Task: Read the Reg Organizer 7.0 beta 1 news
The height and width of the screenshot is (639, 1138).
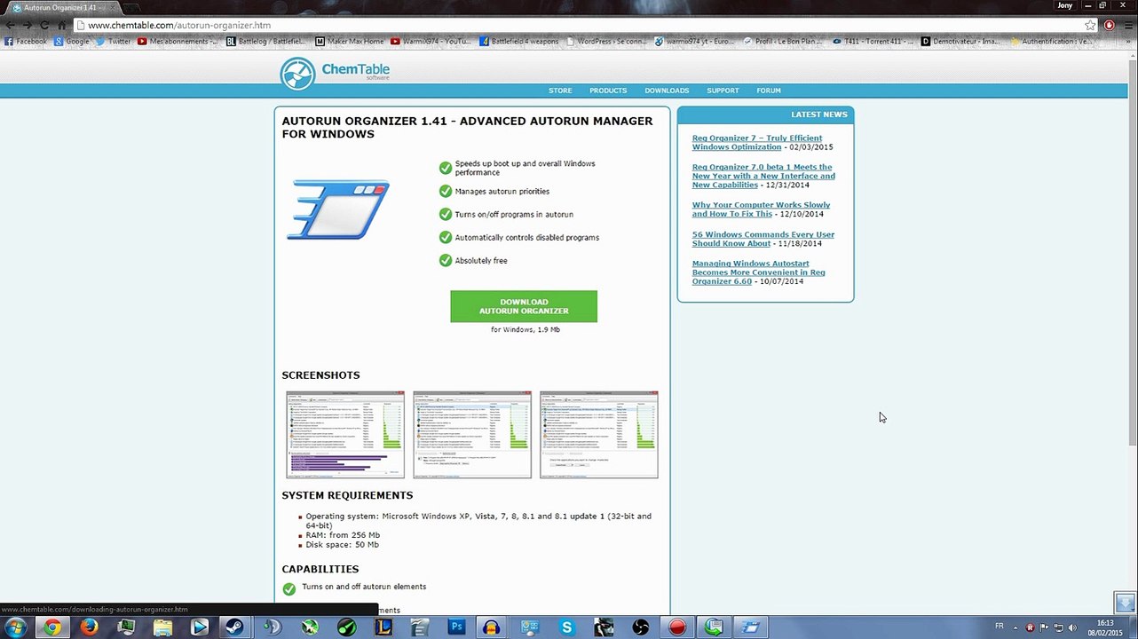Action: (x=763, y=176)
